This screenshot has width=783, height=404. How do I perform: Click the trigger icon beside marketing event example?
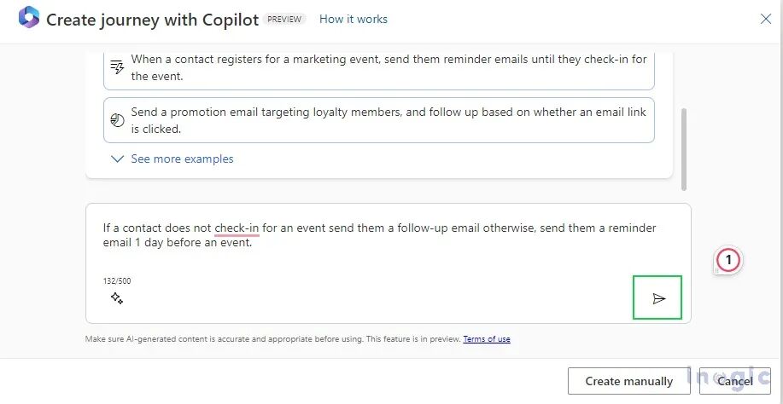click(x=117, y=67)
